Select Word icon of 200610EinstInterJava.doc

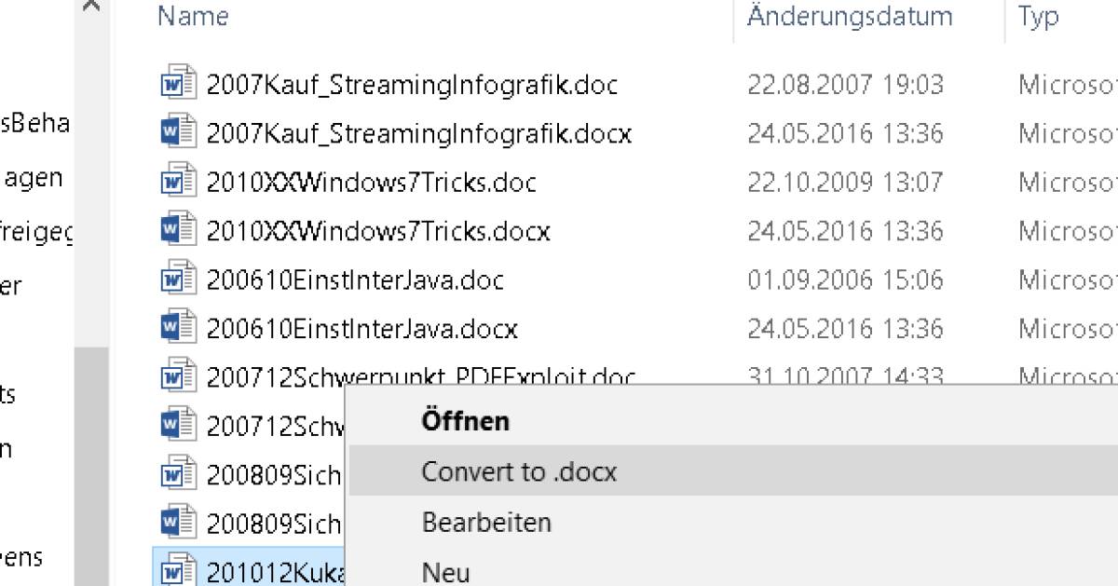pyautogui.click(x=178, y=279)
